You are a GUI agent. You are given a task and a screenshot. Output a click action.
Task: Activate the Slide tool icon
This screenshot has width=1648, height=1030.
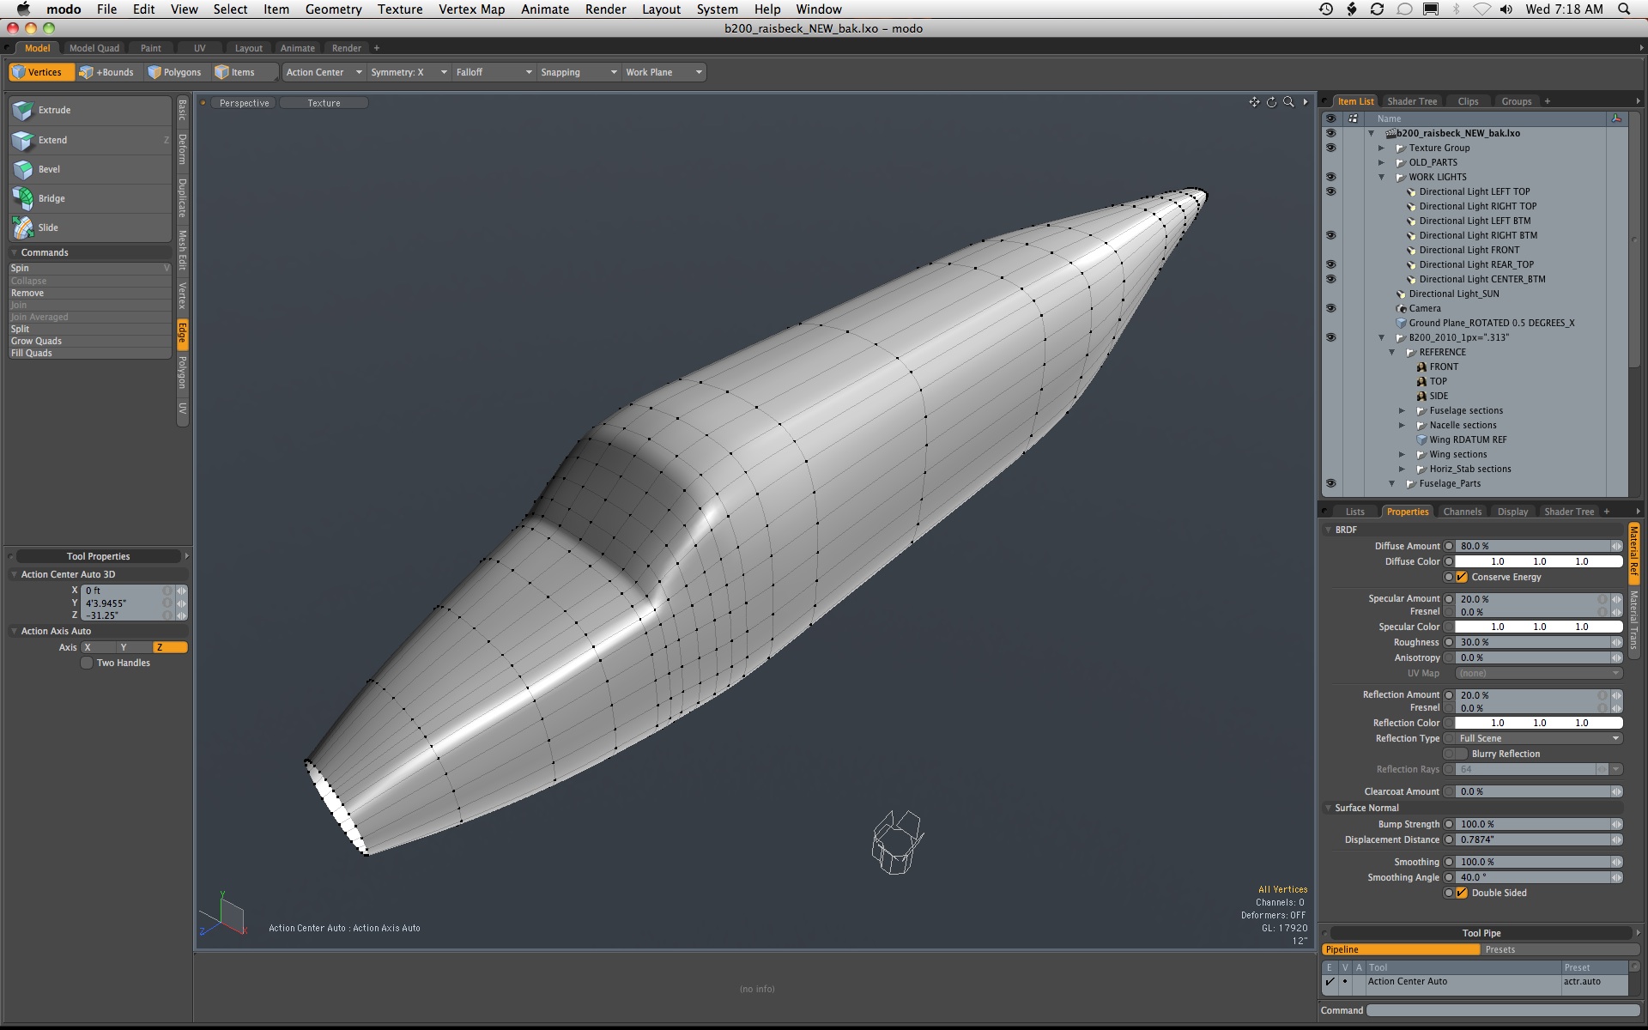[23, 228]
